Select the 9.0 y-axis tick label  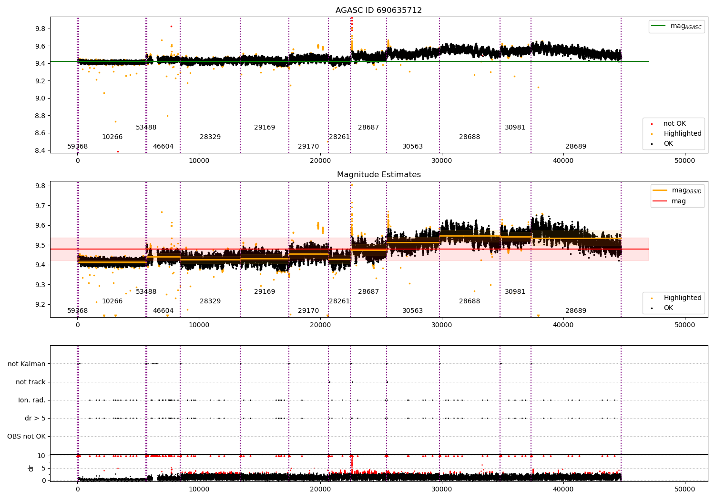tap(41, 99)
